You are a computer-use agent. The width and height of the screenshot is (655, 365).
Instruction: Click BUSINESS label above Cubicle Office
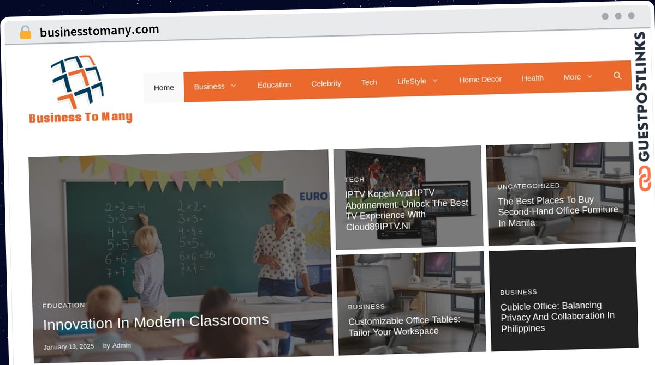[x=519, y=292]
